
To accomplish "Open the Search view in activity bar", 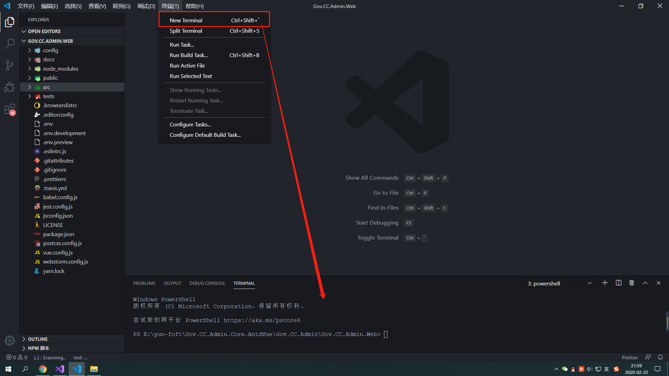I will pyautogui.click(x=10, y=44).
